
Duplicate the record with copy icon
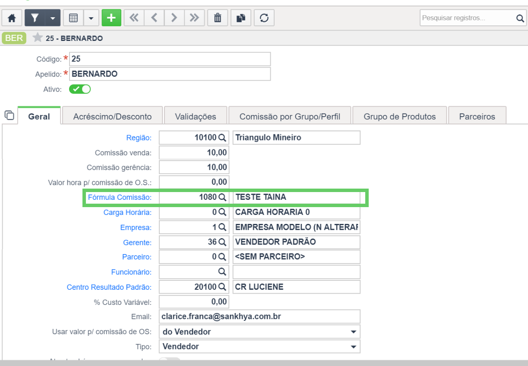tap(241, 18)
